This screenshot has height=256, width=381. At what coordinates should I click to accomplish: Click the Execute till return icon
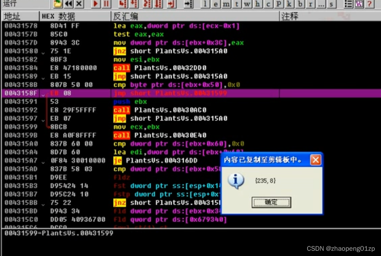point(171,4)
